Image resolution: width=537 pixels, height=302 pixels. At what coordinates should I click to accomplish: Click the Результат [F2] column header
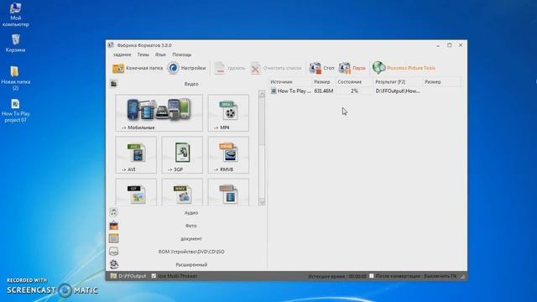(398, 82)
